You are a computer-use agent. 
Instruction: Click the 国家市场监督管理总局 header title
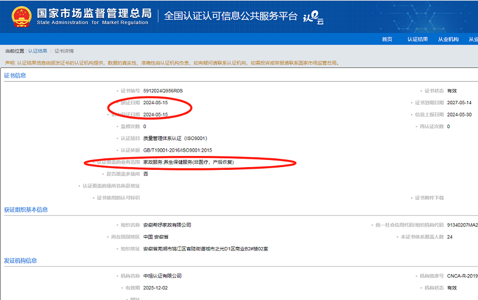[94, 13]
